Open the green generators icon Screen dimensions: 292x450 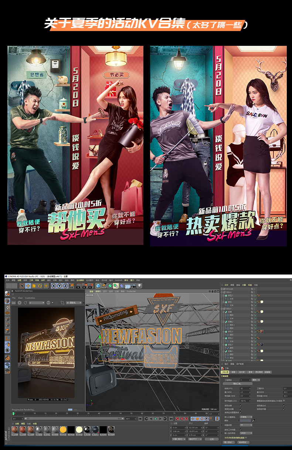tap(110, 286)
